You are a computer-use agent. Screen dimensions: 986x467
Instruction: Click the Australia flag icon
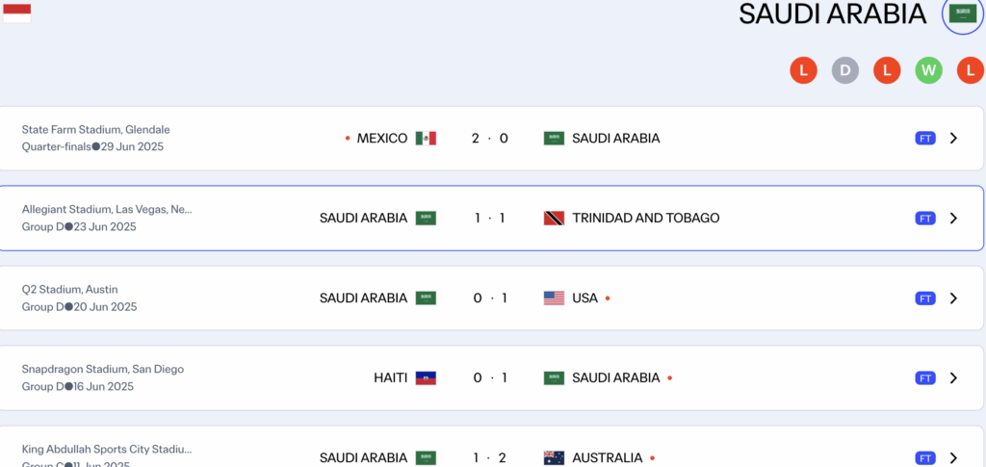[554, 457]
